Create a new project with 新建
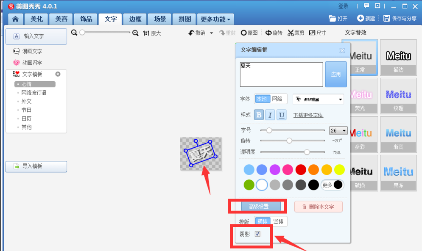Screen dimensions: 422x251 click(x=368, y=18)
